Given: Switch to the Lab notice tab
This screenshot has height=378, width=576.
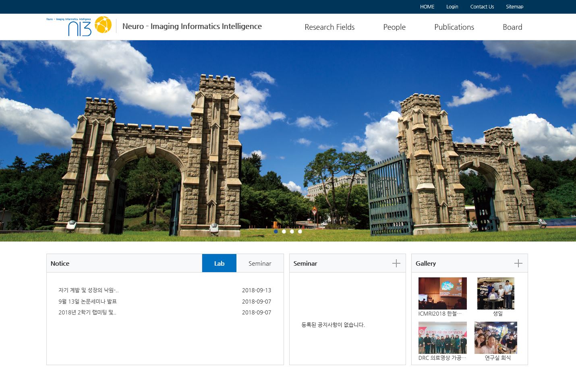Looking at the screenshot, I should (219, 263).
